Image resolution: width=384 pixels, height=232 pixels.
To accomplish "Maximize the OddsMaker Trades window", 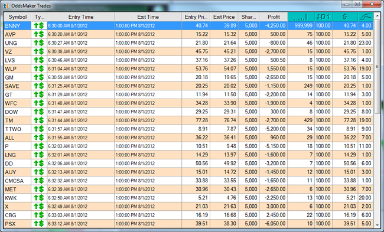I will [x=357, y=4].
